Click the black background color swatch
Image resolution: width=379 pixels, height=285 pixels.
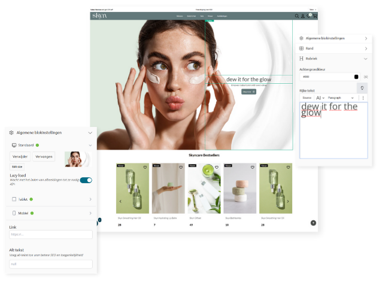(x=356, y=77)
